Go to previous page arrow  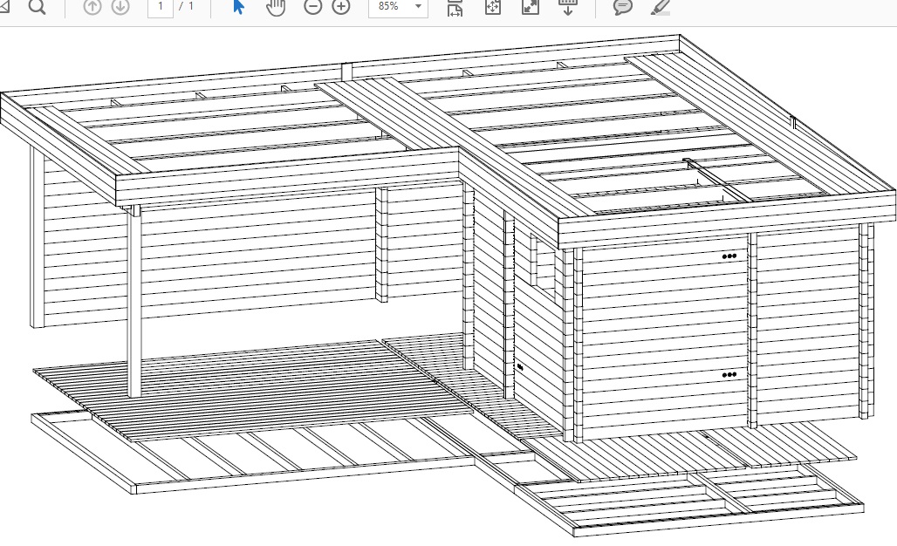click(x=92, y=7)
